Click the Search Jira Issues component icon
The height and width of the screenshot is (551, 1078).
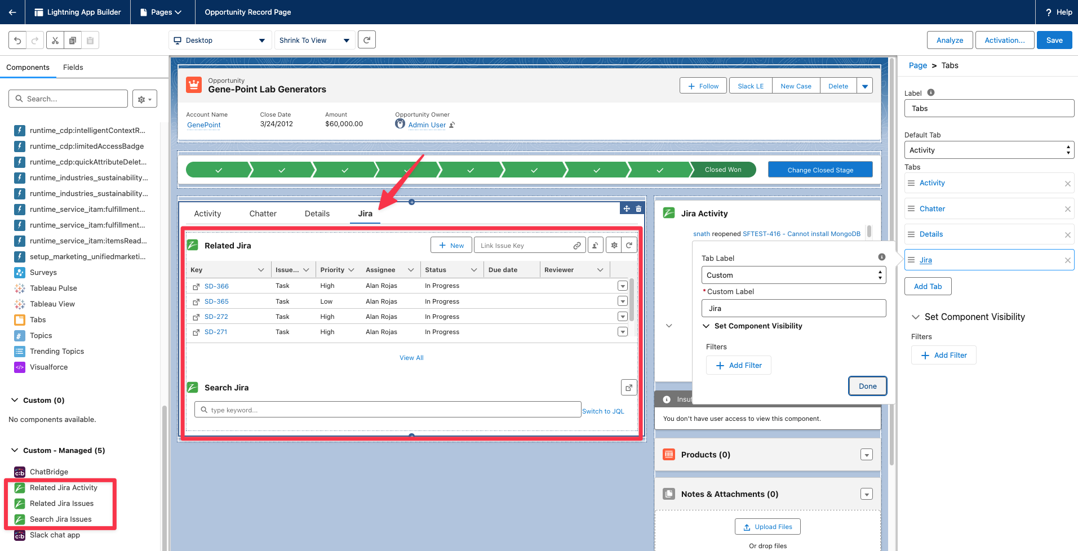point(20,519)
